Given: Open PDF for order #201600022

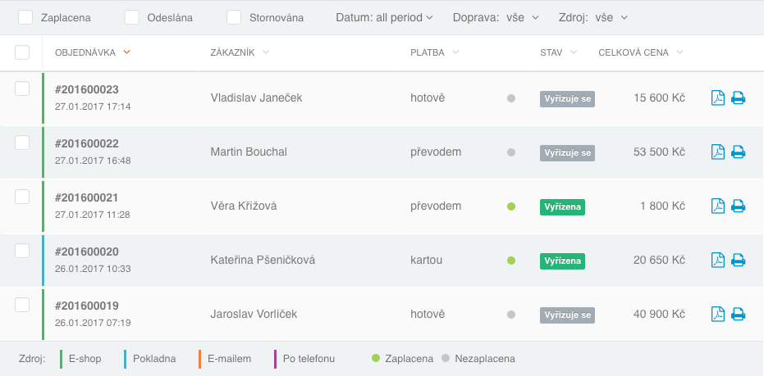Looking at the screenshot, I should pos(717,152).
